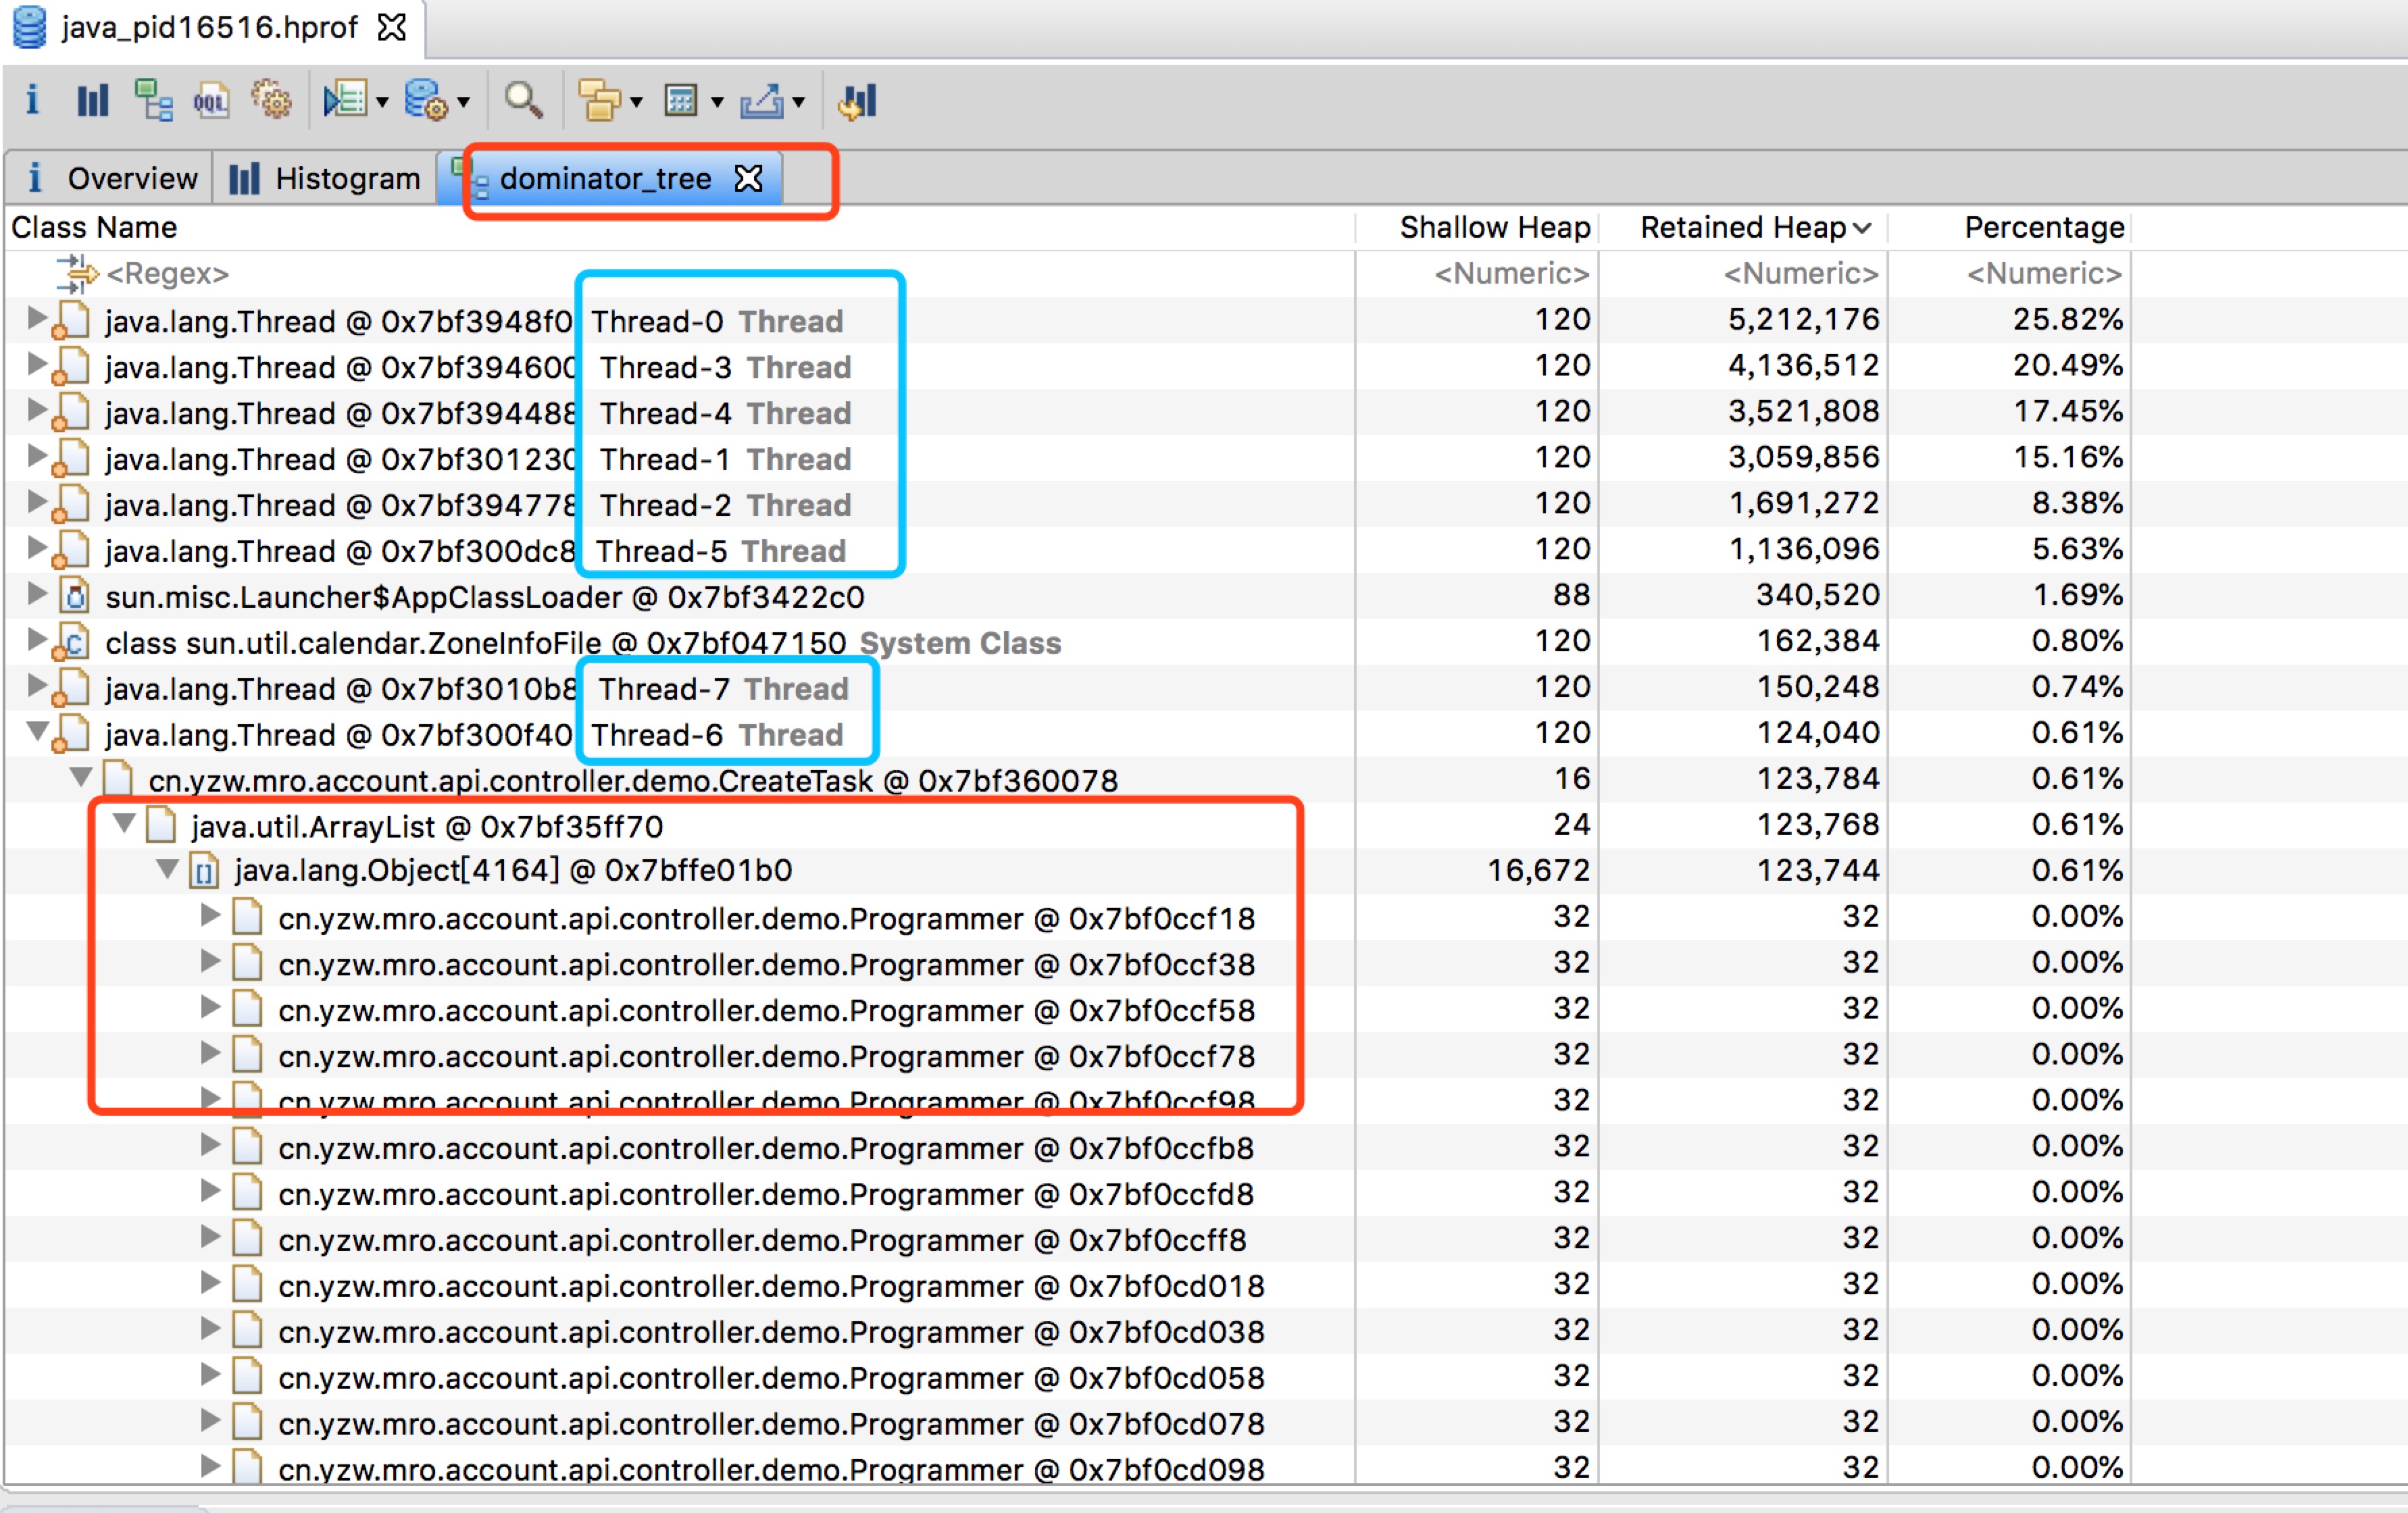Select the Programmer @ 0x7bf0ccff8 row
Viewport: 2408px width, 1513px height.
tap(762, 1241)
